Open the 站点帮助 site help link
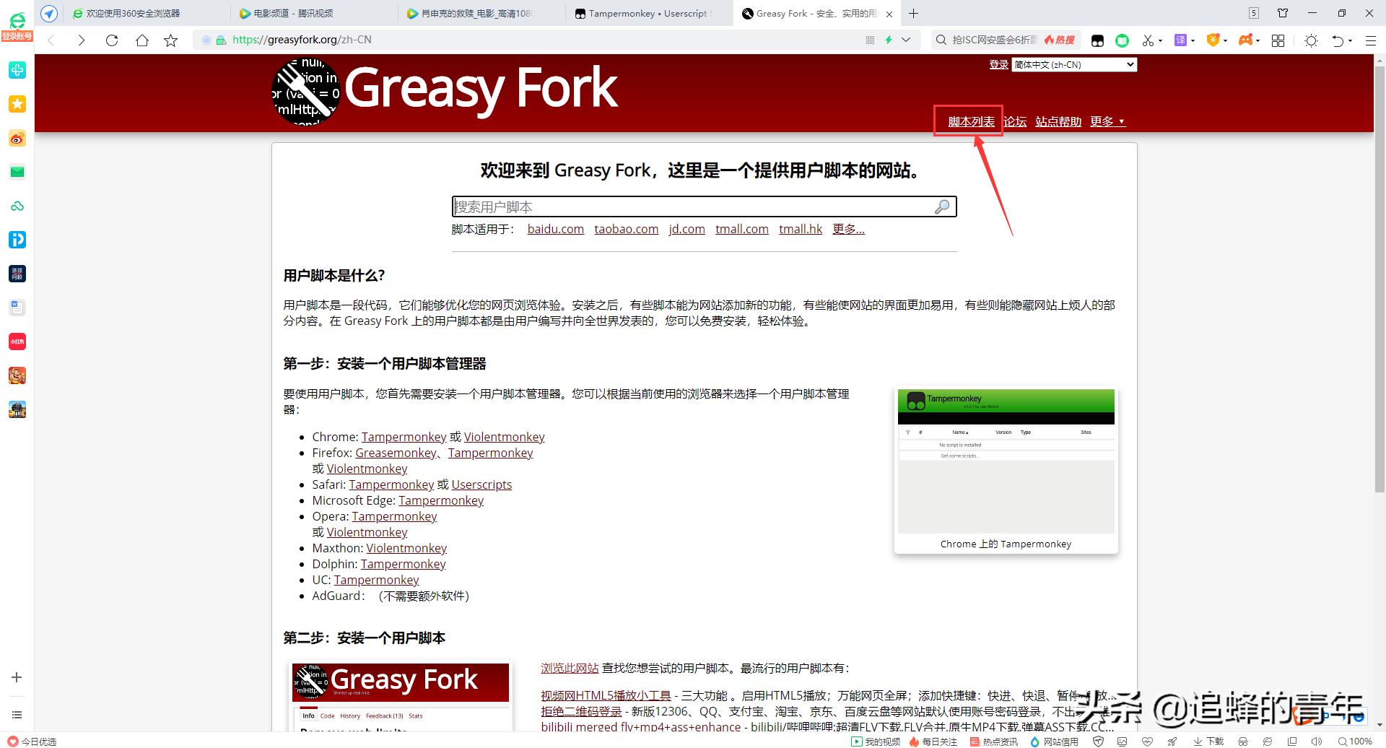Viewport: 1386px width, 748px height. [x=1058, y=121]
